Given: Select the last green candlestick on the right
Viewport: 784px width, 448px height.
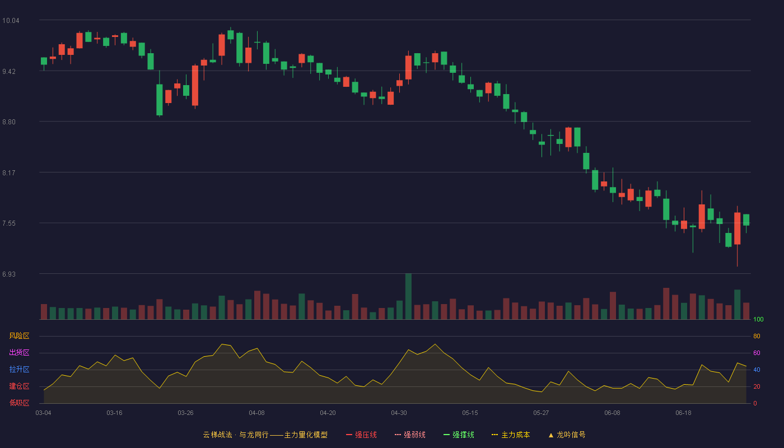Looking at the screenshot, I should click(746, 220).
